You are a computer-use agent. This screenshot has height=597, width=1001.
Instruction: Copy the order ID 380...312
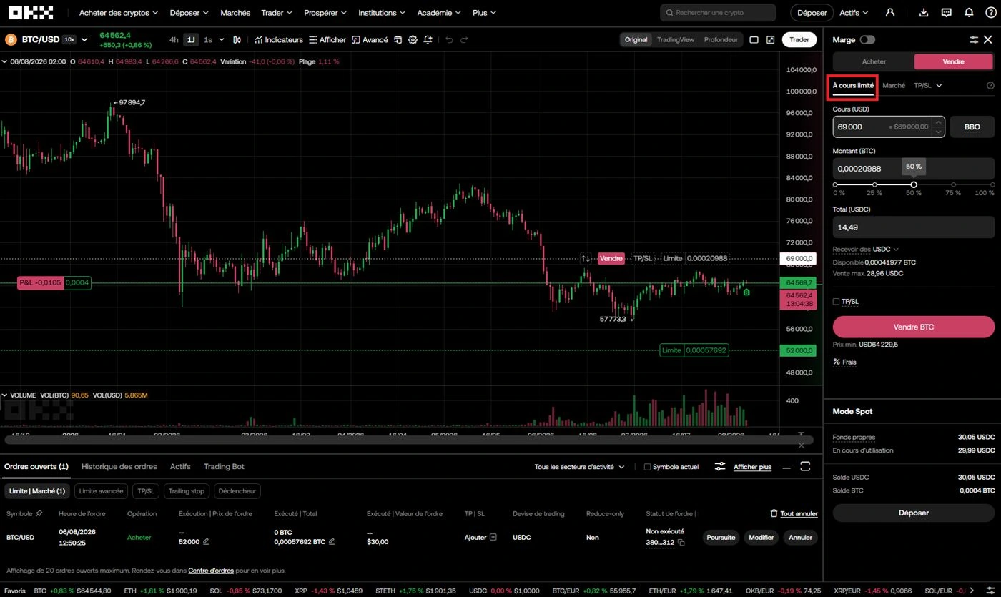pos(681,543)
